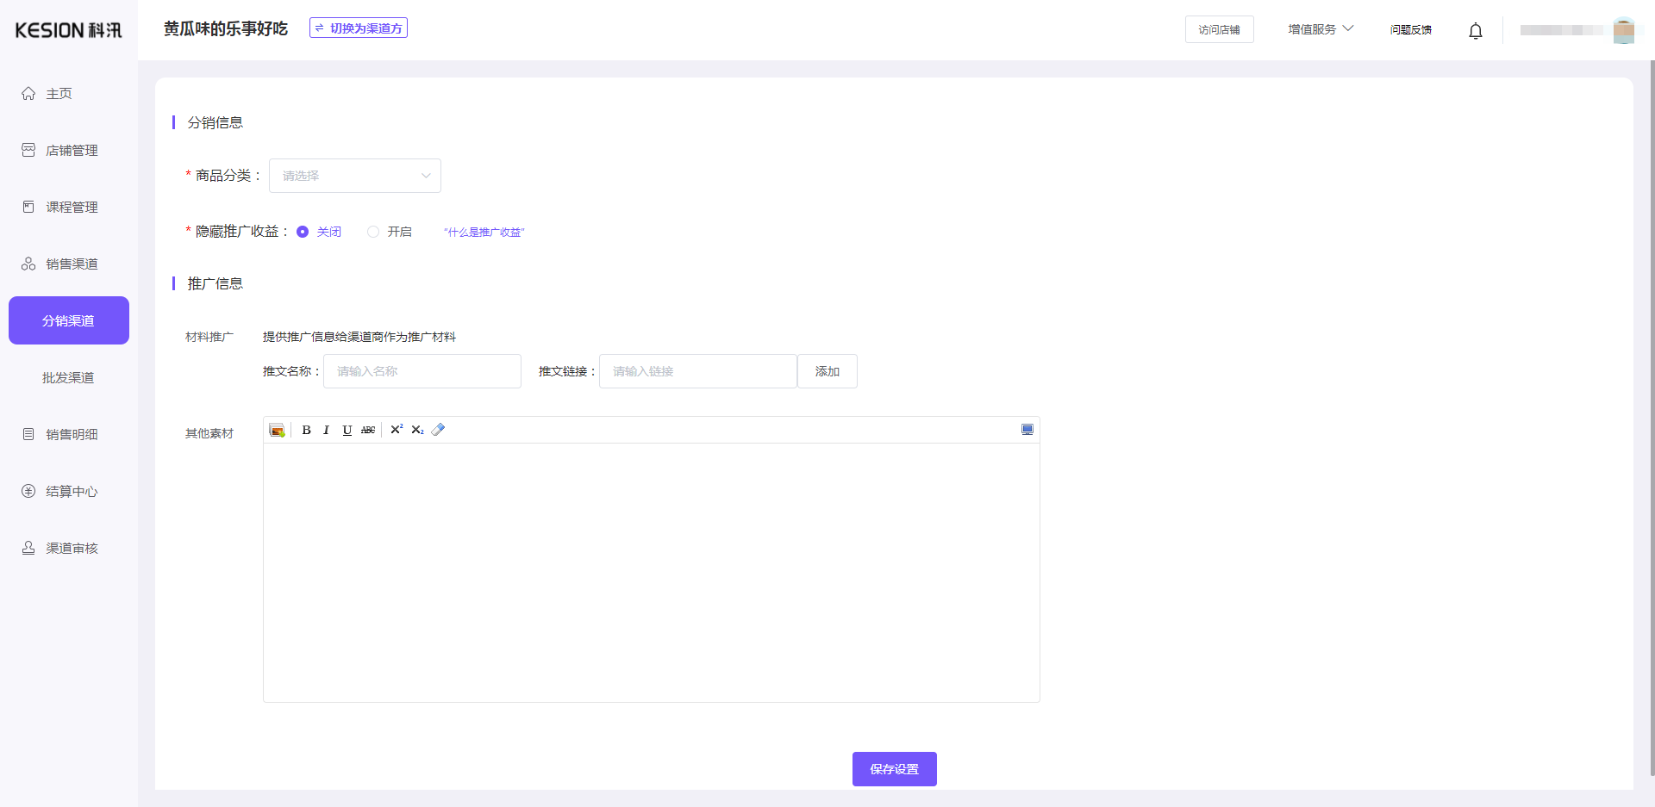Toggle bold formatting in the editor
This screenshot has width=1655, height=807.
point(306,430)
